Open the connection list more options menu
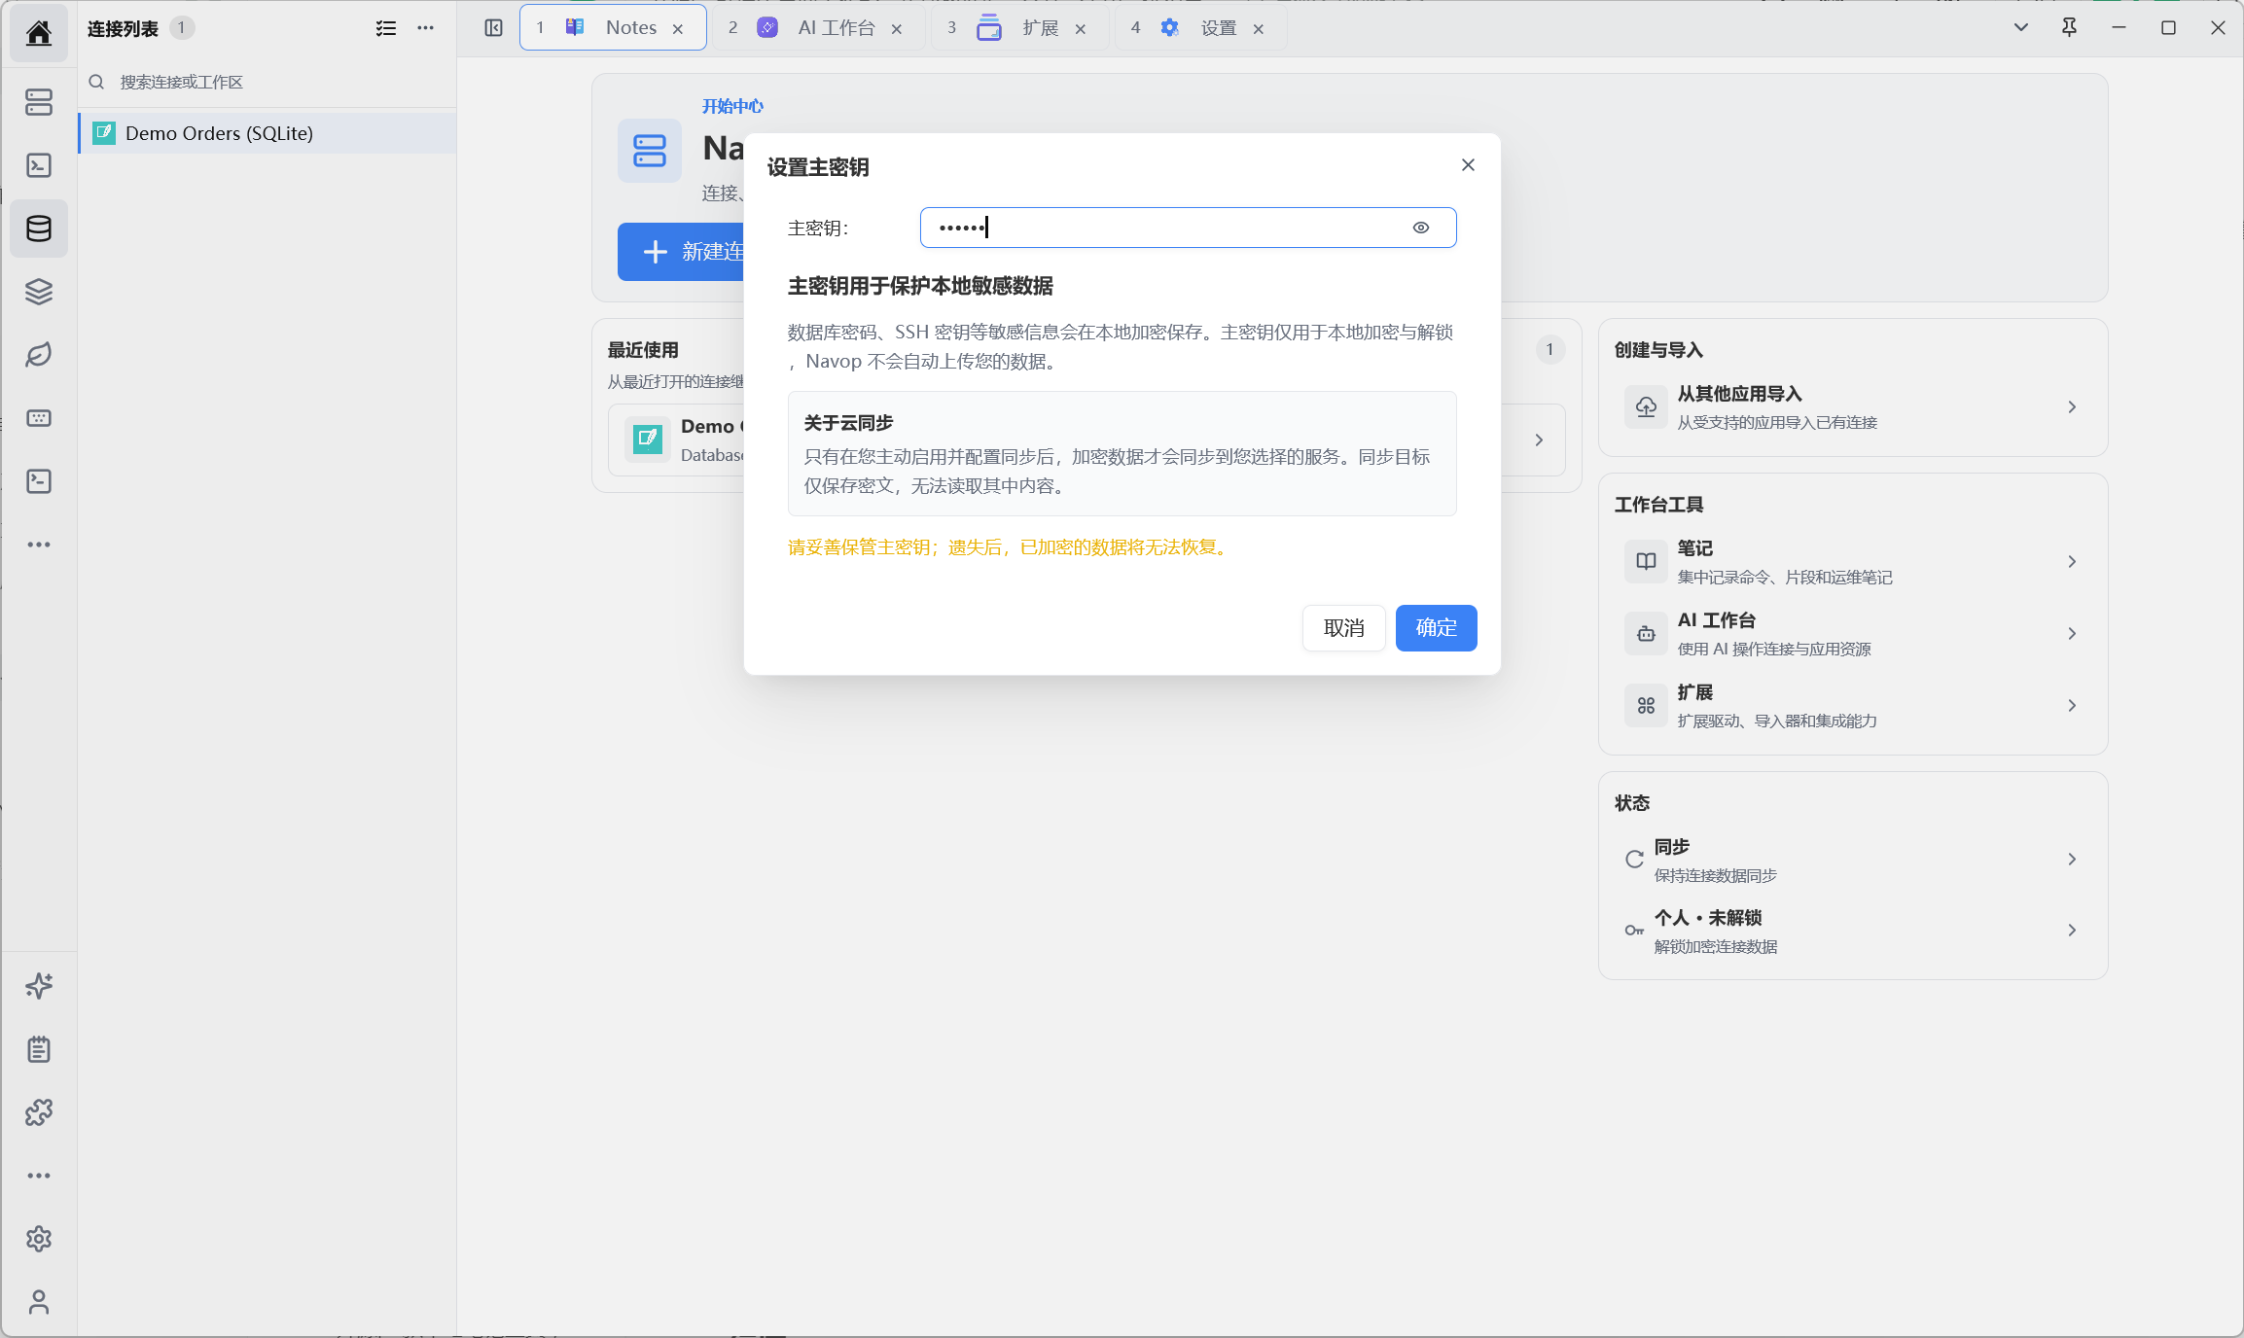 click(425, 28)
